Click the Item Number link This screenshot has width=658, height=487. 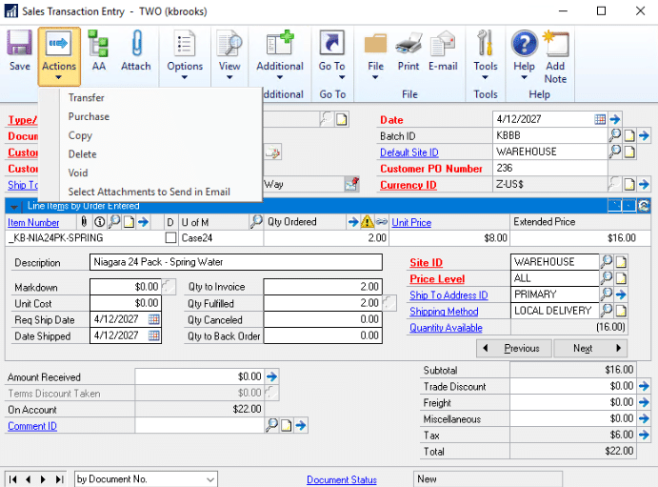click(33, 222)
